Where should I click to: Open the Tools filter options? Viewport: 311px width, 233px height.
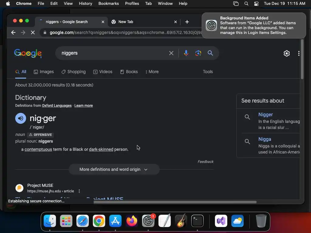point(208,72)
